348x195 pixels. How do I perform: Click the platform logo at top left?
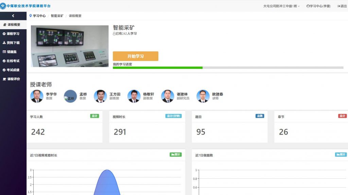[x=25, y=6]
